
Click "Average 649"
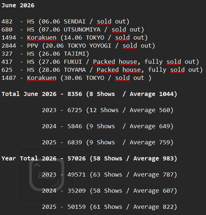click(x=150, y=126)
